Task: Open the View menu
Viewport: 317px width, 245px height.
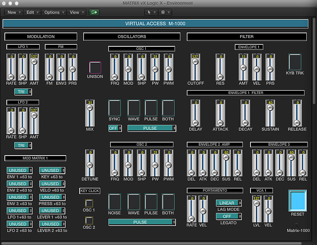Action: pyautogui.click(x=76, y=12)
